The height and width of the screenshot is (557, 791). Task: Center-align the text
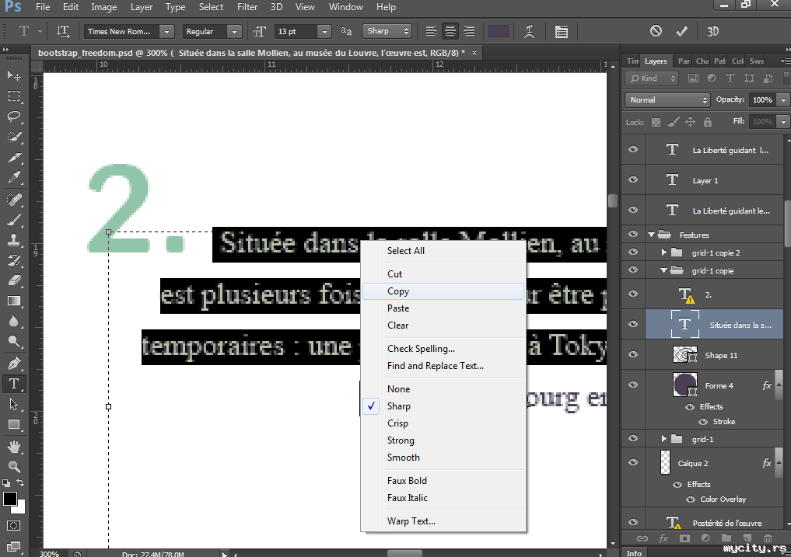(450, 31)
